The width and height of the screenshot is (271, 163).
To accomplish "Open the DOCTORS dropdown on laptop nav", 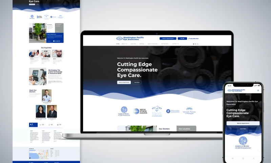I will 134,44.
